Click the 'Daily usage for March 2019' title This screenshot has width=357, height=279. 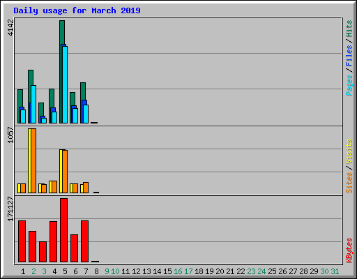click(77, 10)
